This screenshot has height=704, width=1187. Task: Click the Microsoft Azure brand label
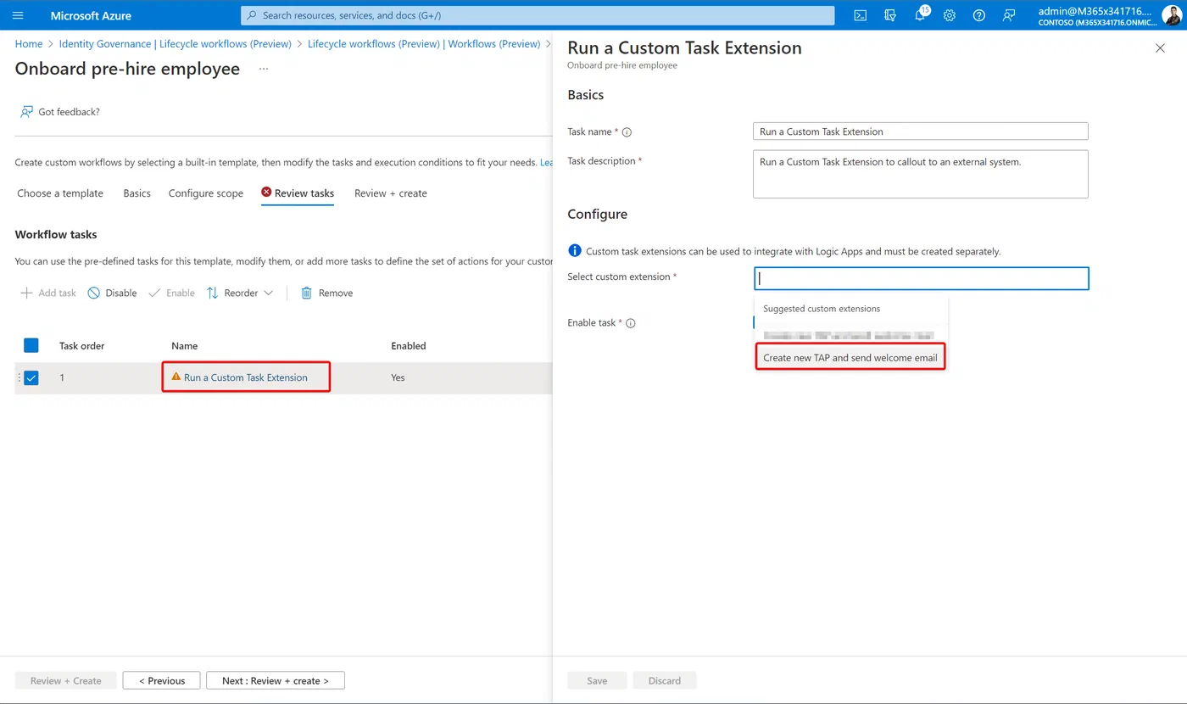click(x=91, y=15)
